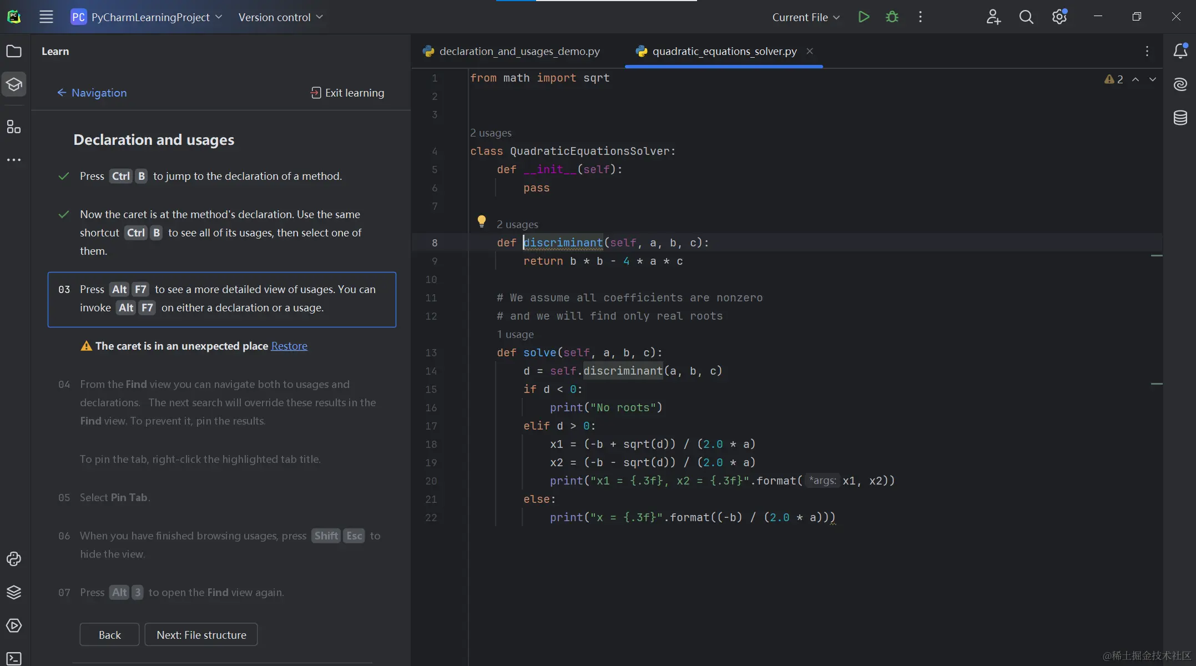Click the 'Declaration and usages' heading
The width and height of the screenshot is (1196, 666).
[154, 140]
